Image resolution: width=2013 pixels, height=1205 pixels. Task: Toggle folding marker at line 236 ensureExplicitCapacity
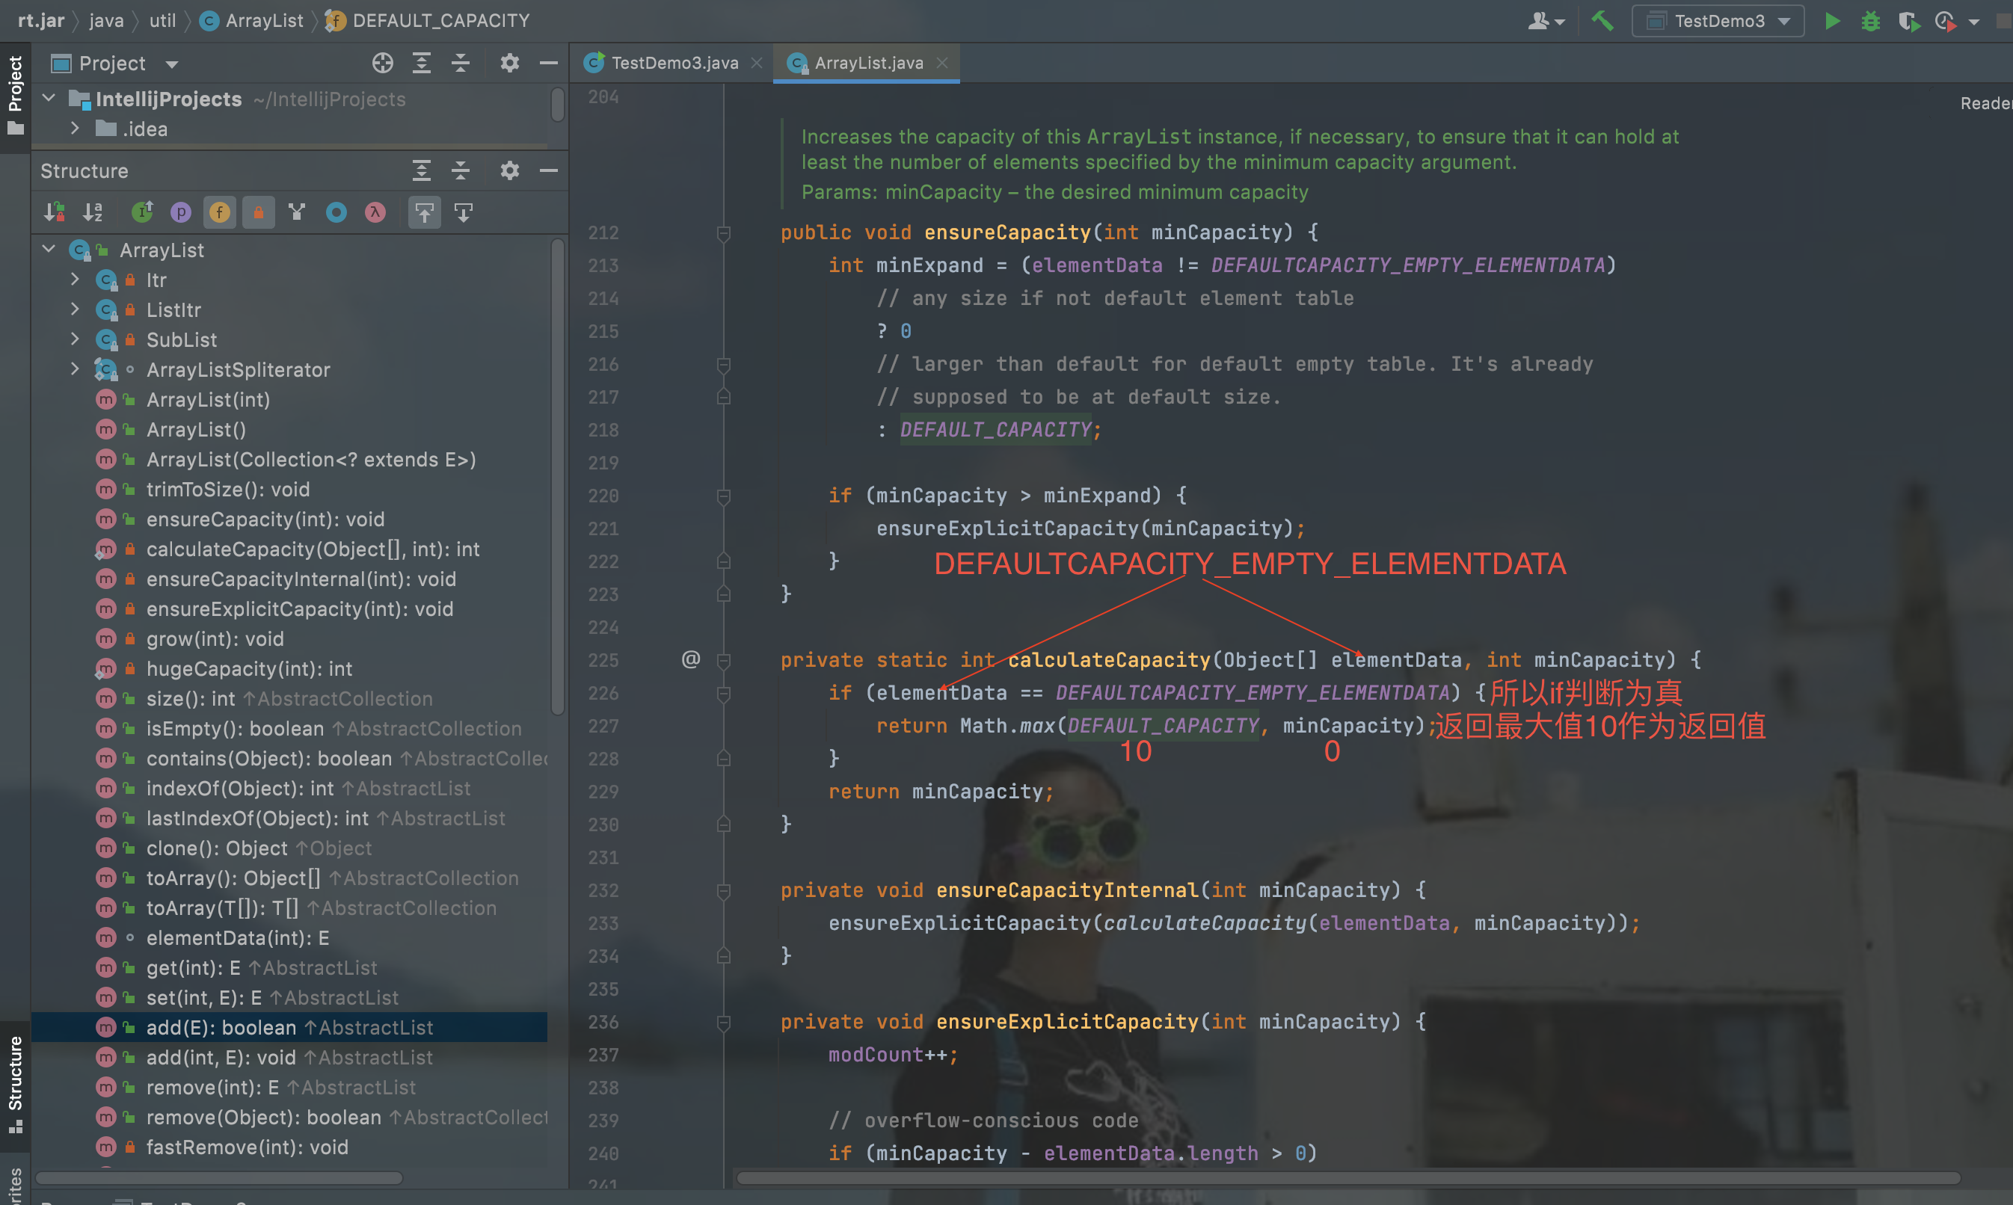pos(724,1023)
